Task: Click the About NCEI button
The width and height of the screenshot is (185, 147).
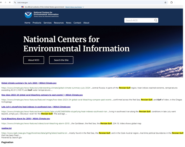Action: 34,60
